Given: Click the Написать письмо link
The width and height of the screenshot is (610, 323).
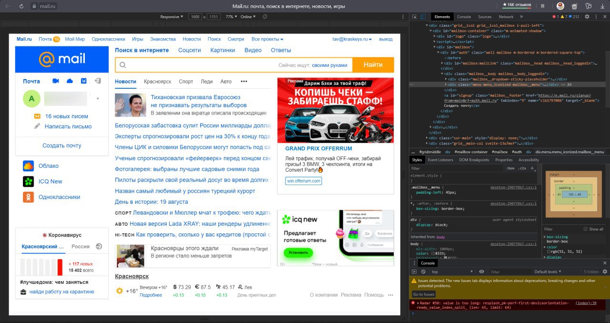Looking at the screenshot, I should tap(68, 126).
